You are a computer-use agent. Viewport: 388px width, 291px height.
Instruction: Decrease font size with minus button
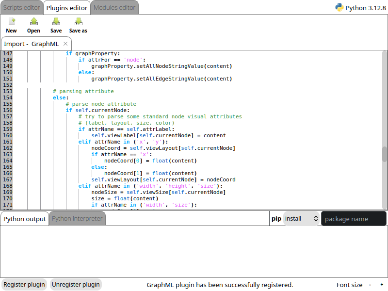[x=370, y=285]
